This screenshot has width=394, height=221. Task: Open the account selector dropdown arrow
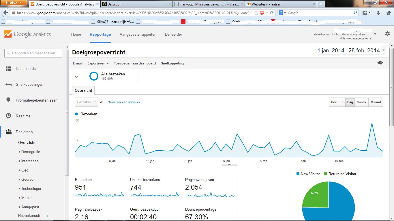click(x=375, y=34)
